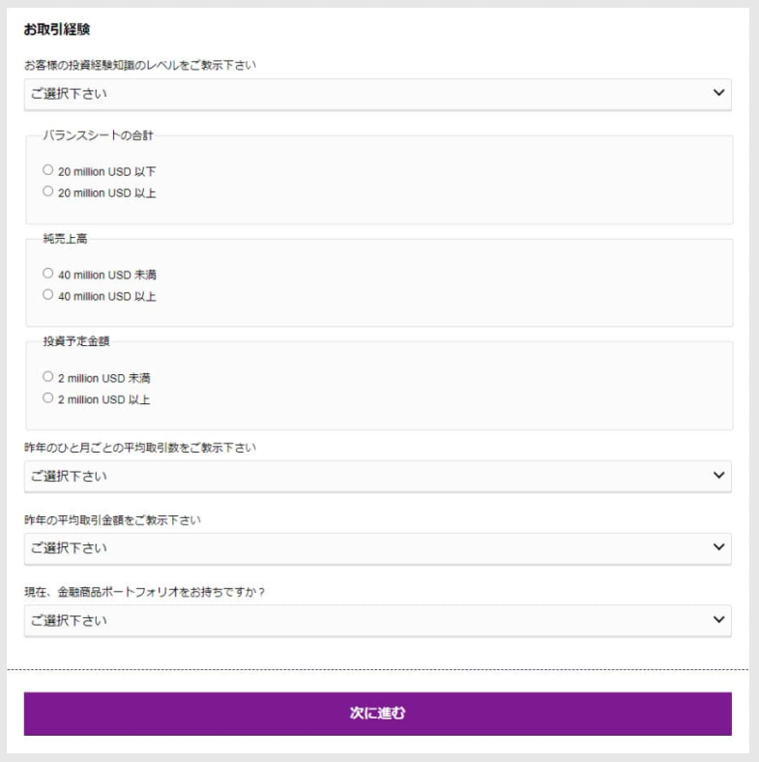Click the 投資予定金額 group label
The image size is (759, 762).
point(76,341)
